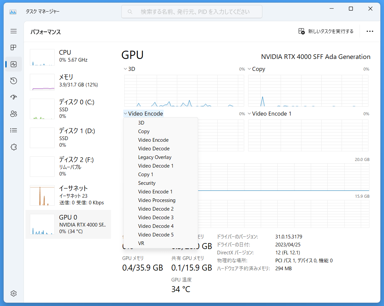The height and width of the screenshot is (306, 384).
Task: Click 新しいタスクを実行する button
Action: point(326,31)
